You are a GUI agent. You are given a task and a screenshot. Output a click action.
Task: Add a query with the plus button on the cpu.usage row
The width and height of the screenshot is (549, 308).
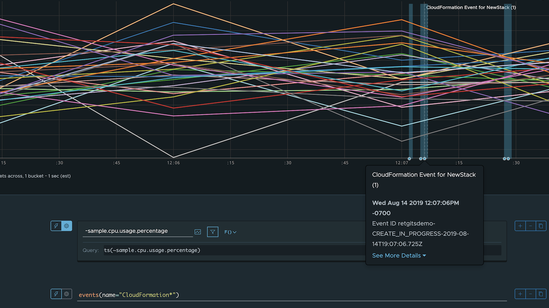[520, 226]
